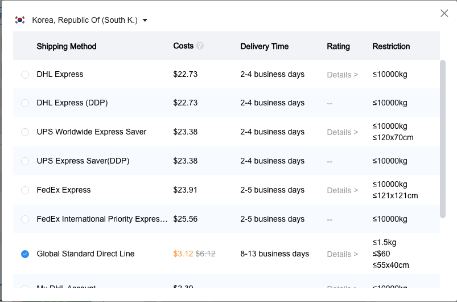The image size is (457, 302).
Task: Close the shipping method dialog
Action: 444,13
